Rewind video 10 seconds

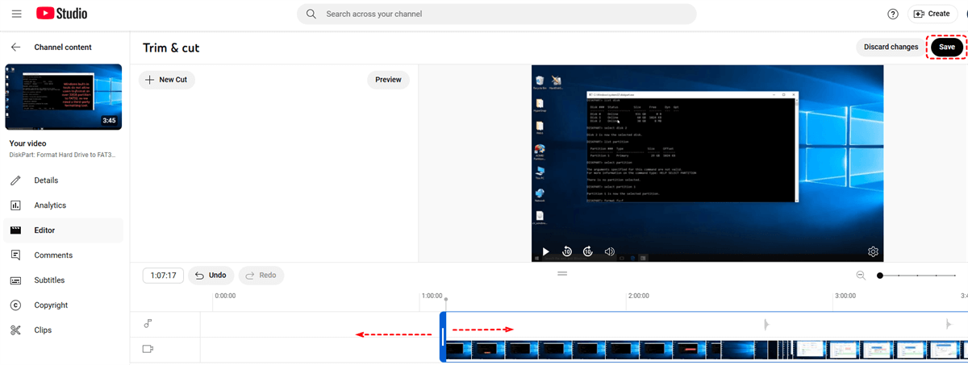(567, 251)
